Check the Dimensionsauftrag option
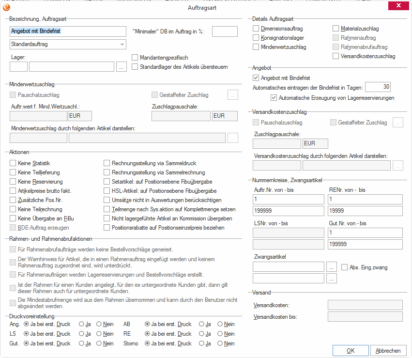 pos(256,29)
